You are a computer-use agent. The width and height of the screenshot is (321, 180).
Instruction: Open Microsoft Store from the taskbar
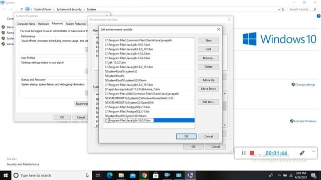(155, 175)
